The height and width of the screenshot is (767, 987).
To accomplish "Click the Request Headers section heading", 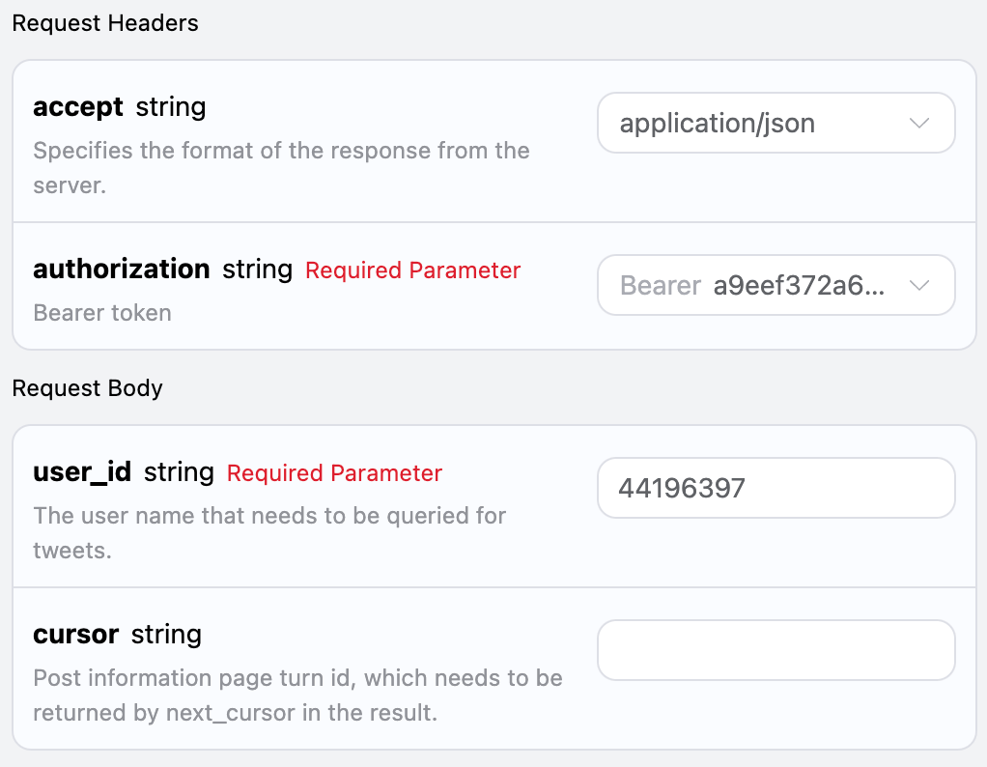I will (x=105, y=23).
